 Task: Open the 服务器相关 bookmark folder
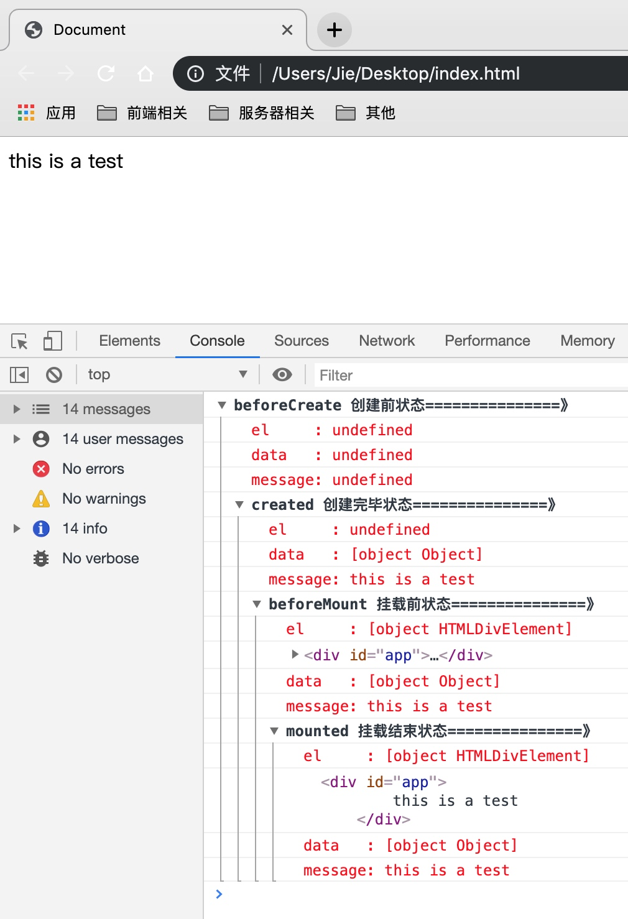[x=261, y=113]
